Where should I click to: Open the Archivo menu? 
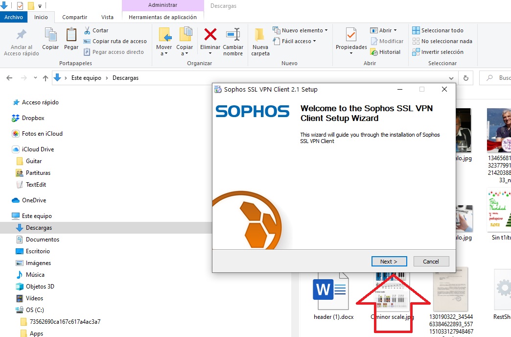(x=14, y=16)
